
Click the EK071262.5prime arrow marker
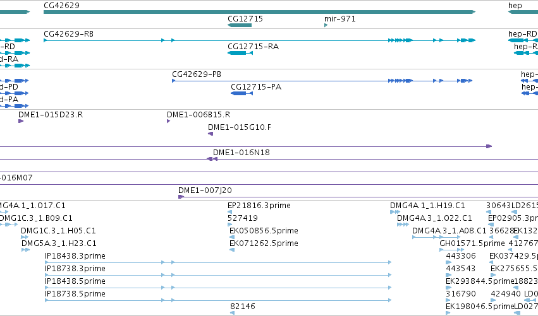click(x=232, y=250)
